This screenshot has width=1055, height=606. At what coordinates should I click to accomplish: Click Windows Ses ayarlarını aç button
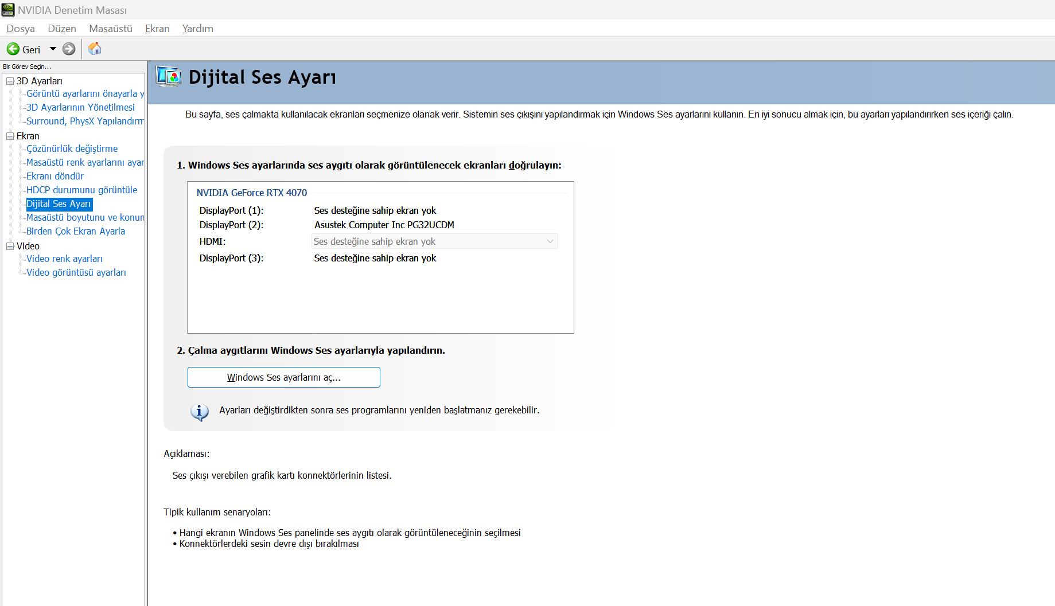284,377
